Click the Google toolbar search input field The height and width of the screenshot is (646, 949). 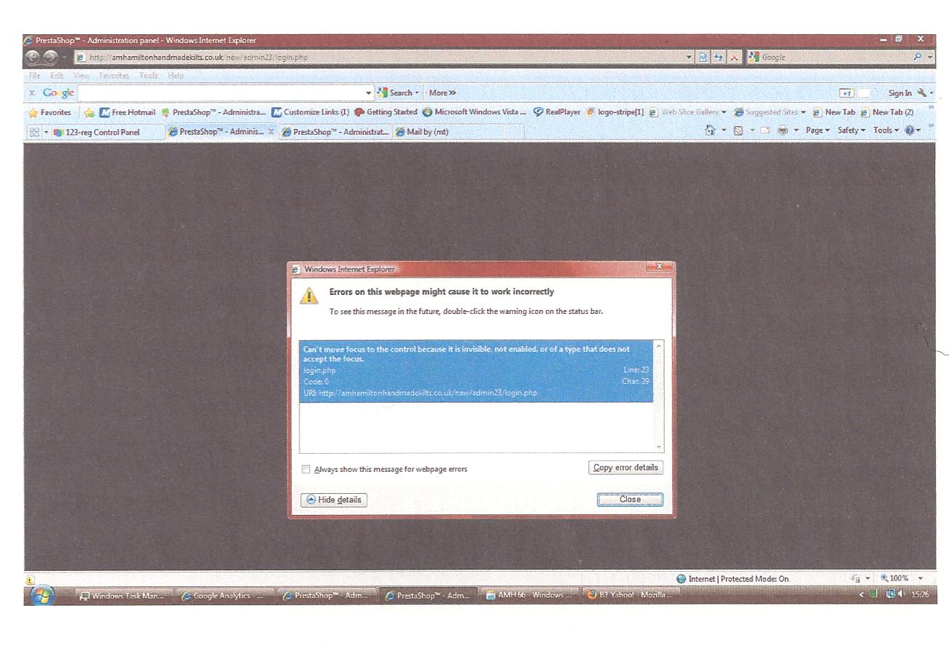click(x=222, y=95)
